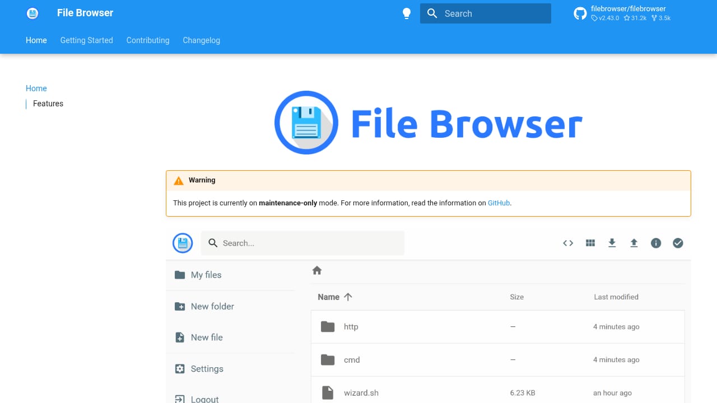Click File Browser title text in header
This screenshot has width=717, height=403.
[85, 13]
